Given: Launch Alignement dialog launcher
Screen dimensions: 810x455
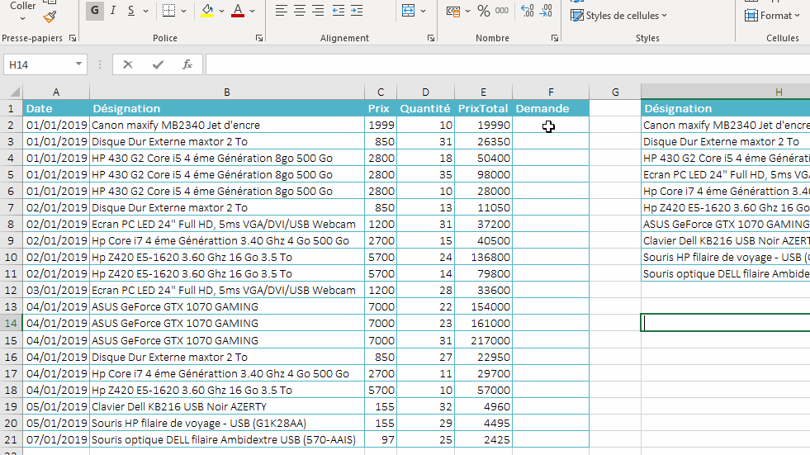Looking at the screenshot, I should point(431,38).
